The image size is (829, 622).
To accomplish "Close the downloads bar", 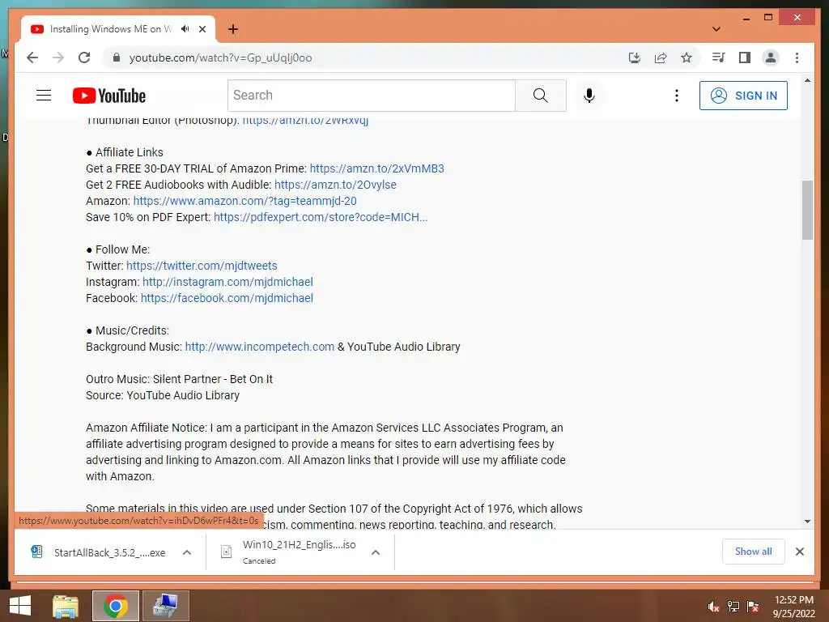I will pos(799,552).
